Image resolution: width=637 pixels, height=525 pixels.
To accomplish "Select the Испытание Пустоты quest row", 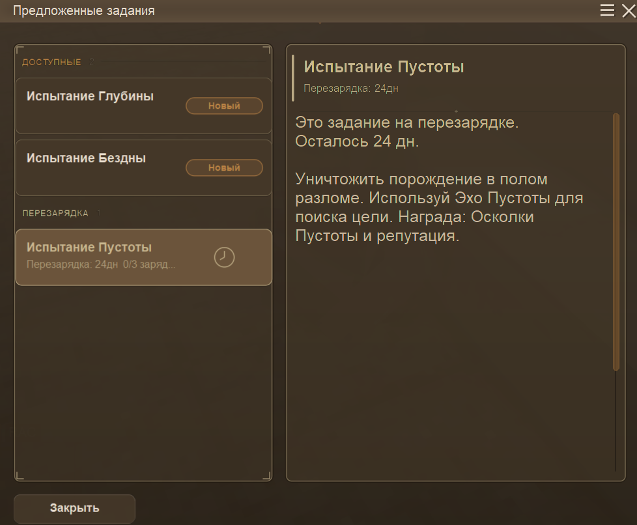I will pos(143,257).
